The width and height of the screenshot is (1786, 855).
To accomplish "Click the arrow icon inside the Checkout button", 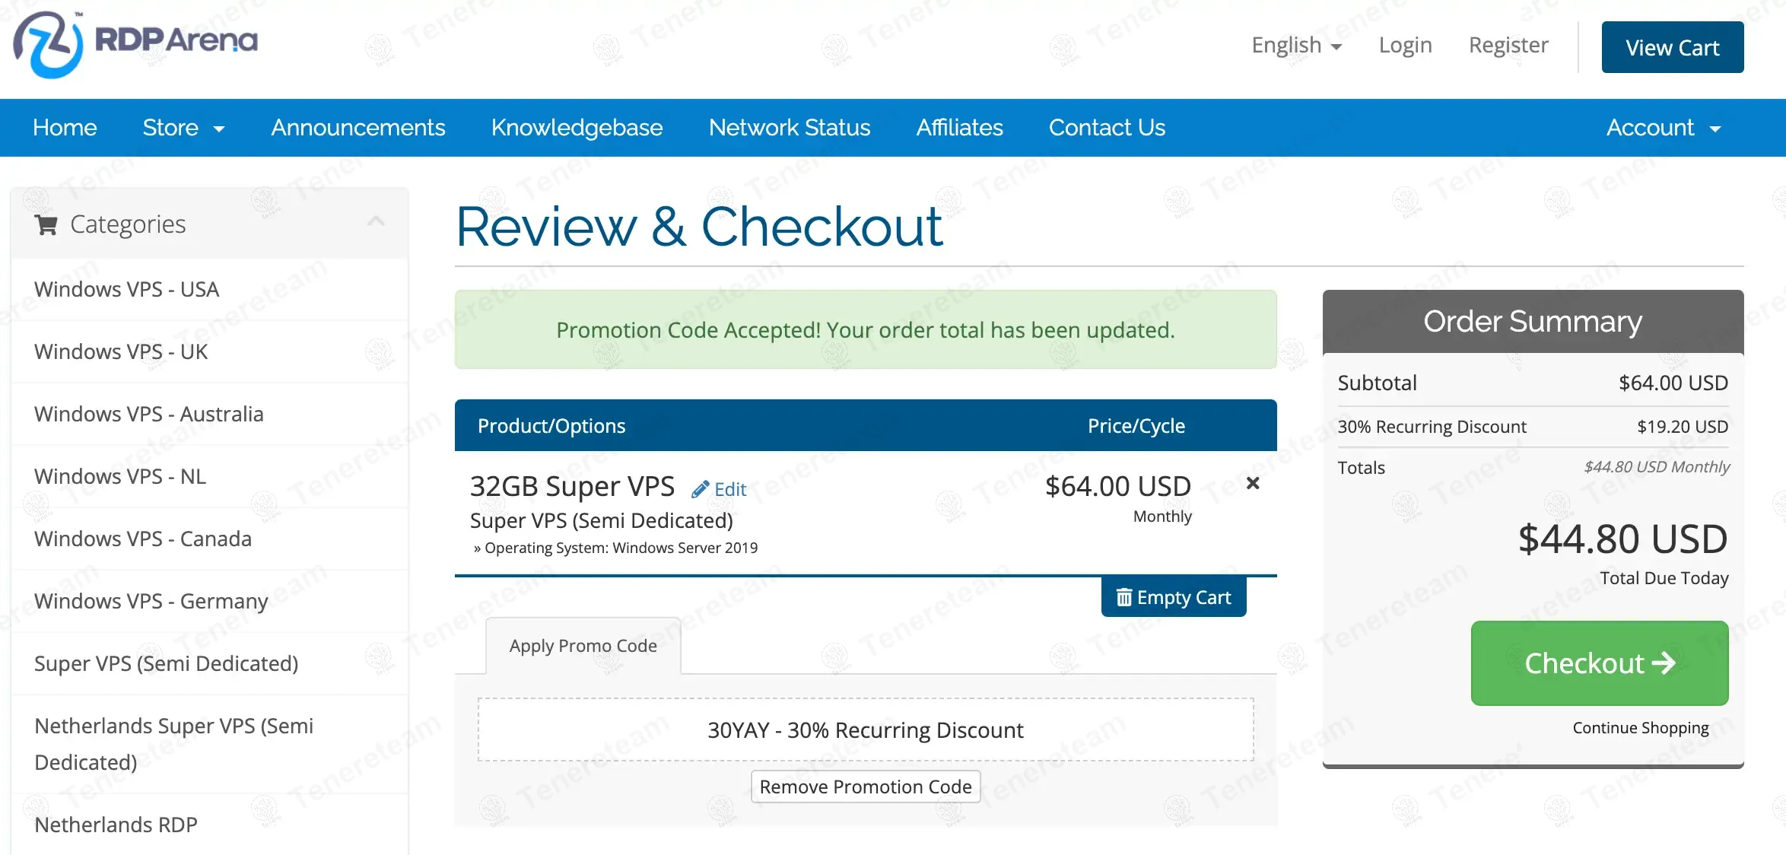I will [x=1666, y=663].
